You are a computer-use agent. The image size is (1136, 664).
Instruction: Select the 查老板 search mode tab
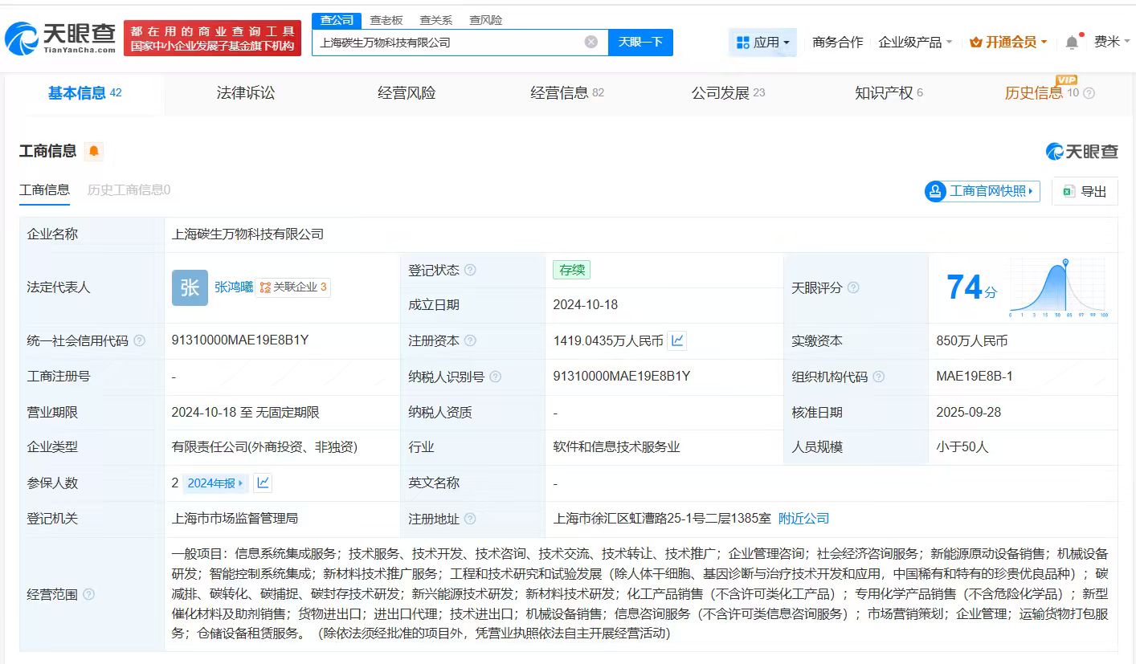point(386,20)
